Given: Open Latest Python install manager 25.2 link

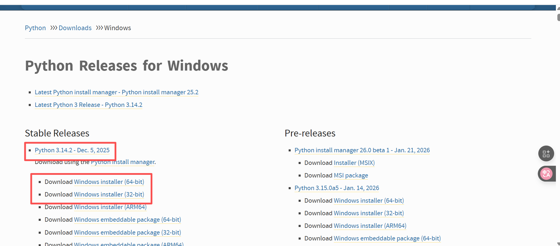Looking at the screenshot, I should [x=116, y=92].
